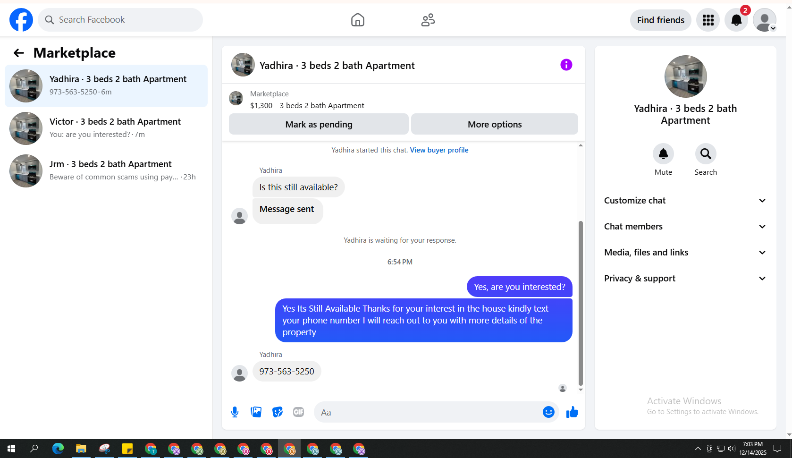Search in conversation magnifier icon
This screenshot has height=458, width=792.
(706, 154)
